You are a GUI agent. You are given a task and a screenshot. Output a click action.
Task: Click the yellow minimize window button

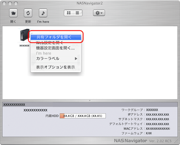pyautogui.click(x=10, y=3)
